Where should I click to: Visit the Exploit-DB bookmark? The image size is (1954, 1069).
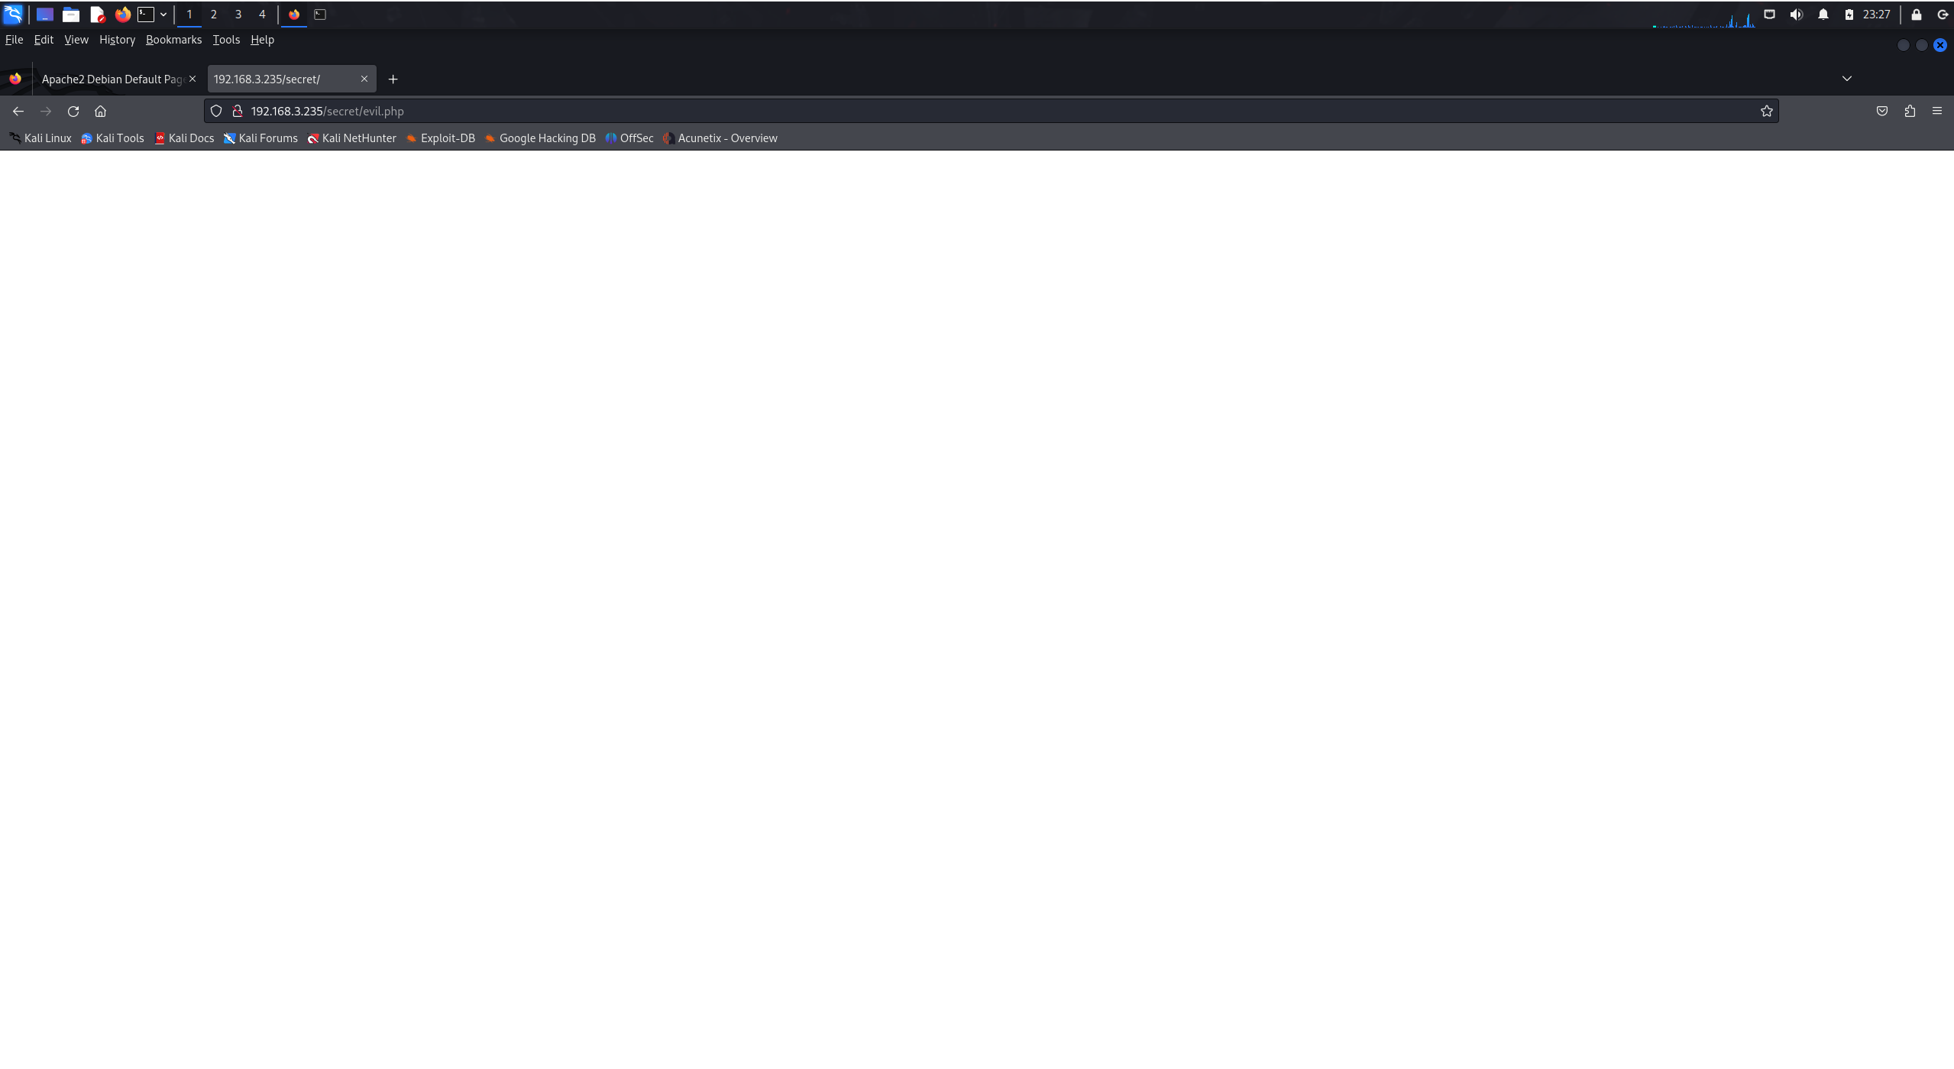pyautogui.click(x=447, y=138)
